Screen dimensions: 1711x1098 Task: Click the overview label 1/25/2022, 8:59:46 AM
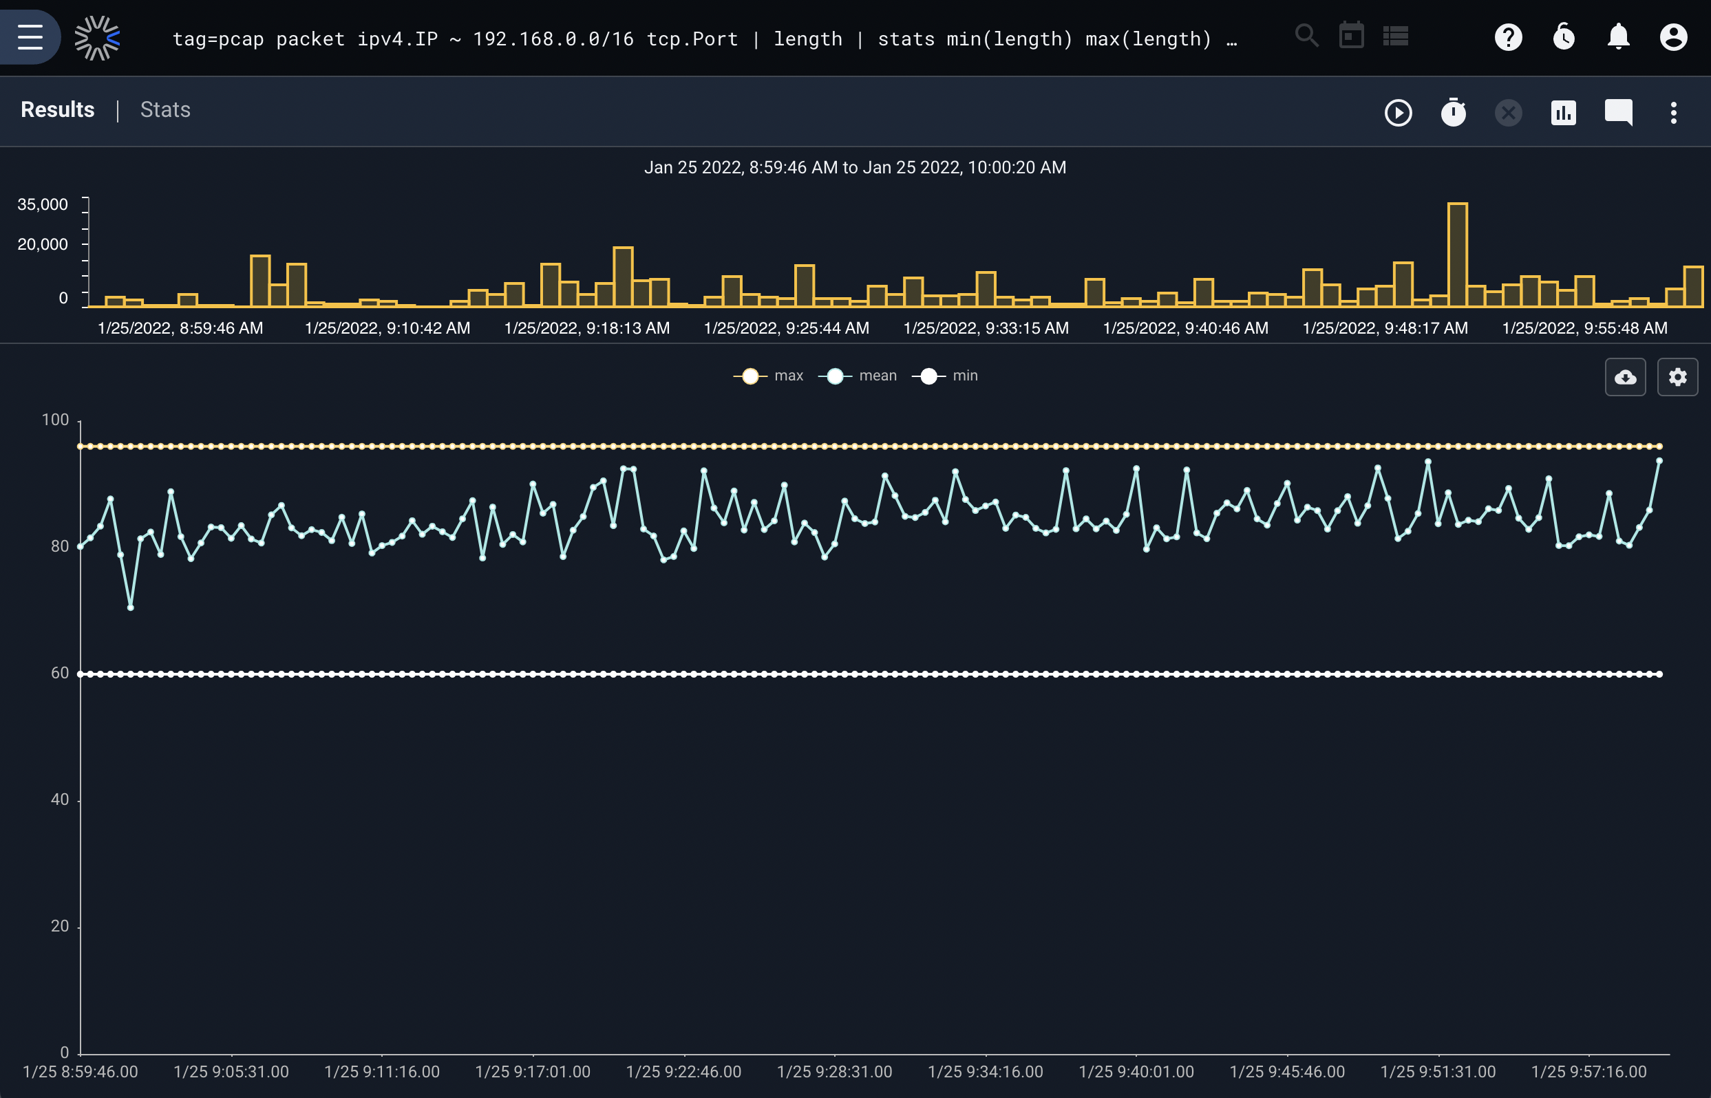[180, 328]
